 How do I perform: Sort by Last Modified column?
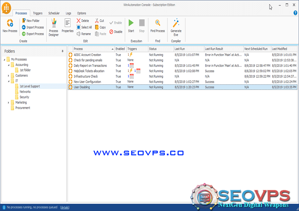coord(284,49)
